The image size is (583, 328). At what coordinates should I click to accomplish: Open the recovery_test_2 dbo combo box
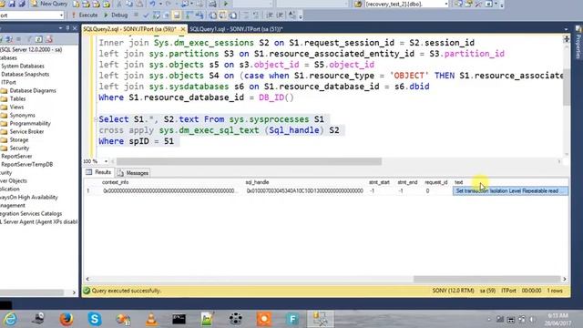tap(406, 4)
